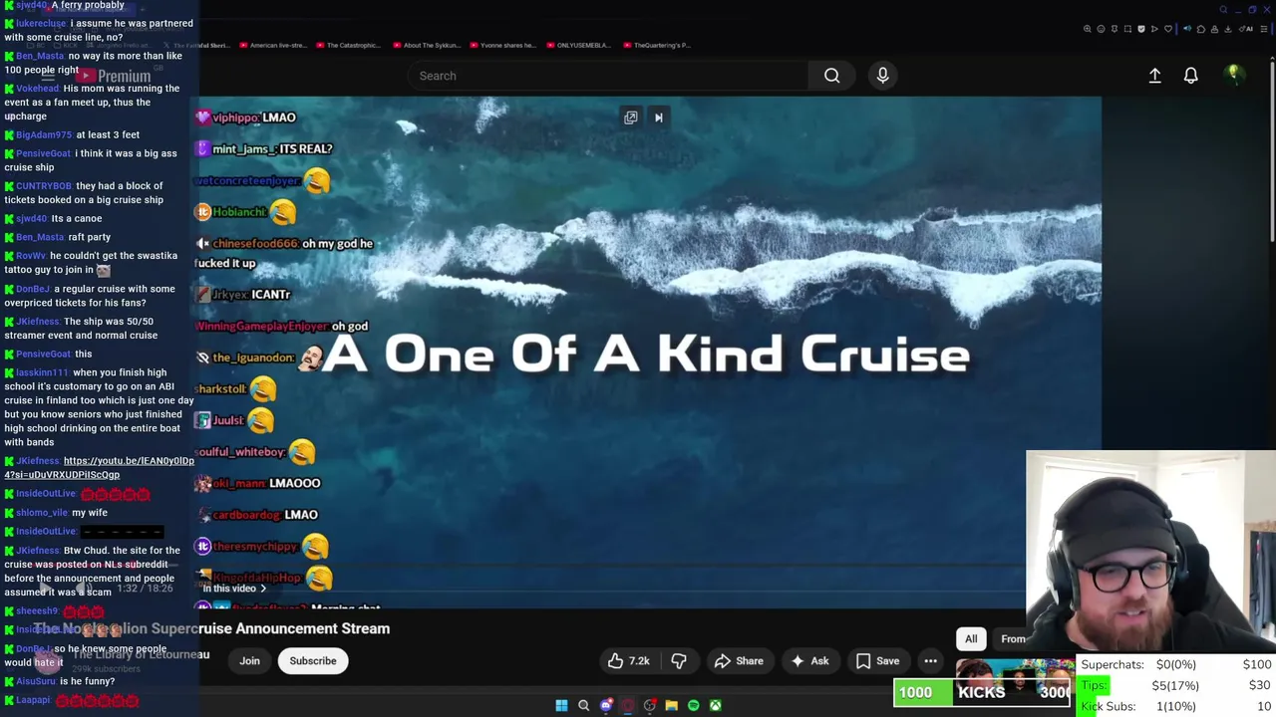Screen dimensions: 1276x717
Task: Click chat username chinesefood666
Action: tap(255, 243)
